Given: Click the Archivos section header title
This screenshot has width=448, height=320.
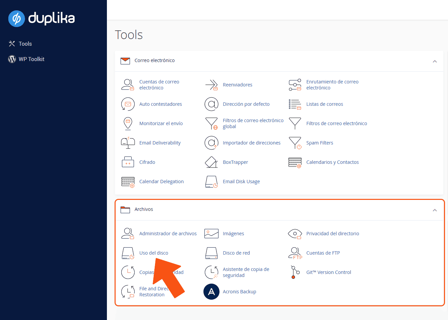Looking at the screenshot, I should pyautogui.click(x=144, y=209).
